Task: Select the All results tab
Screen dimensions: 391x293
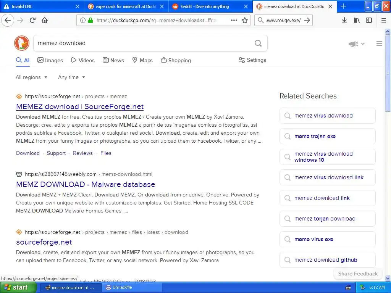Action: tap(23, 60)
